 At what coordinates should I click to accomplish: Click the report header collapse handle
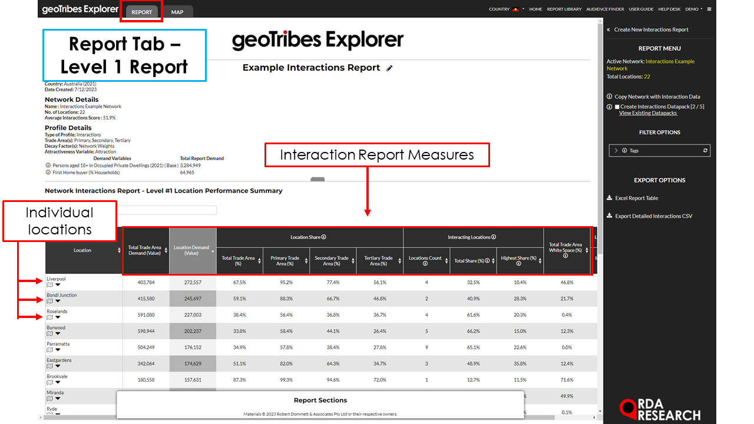click(318, 179)
